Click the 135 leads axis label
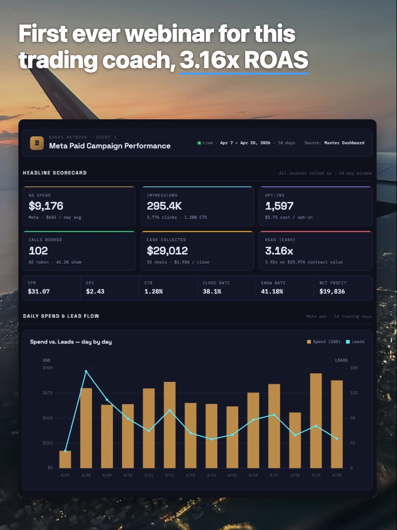The height and width of the screenshot is (530, 397). (354, 393)
